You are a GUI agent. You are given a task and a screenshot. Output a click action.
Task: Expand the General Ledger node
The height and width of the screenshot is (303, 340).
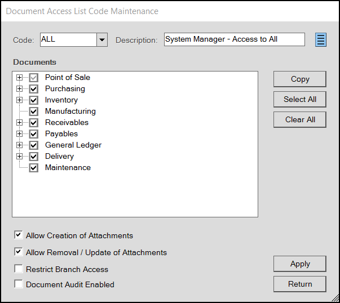click(x=20, y=145)
